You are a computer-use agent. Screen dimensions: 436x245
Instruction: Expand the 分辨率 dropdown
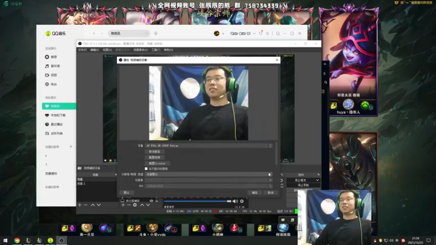209,180
